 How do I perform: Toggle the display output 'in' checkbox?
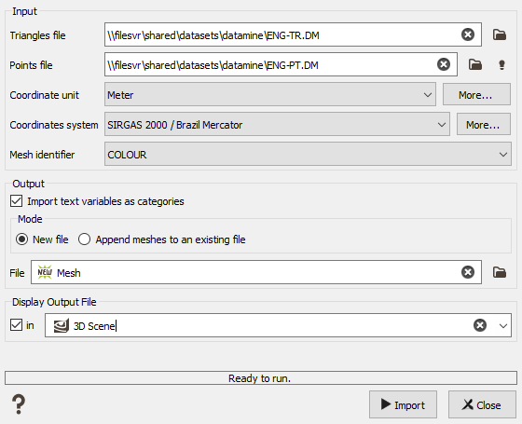click(x=17, y=325)
